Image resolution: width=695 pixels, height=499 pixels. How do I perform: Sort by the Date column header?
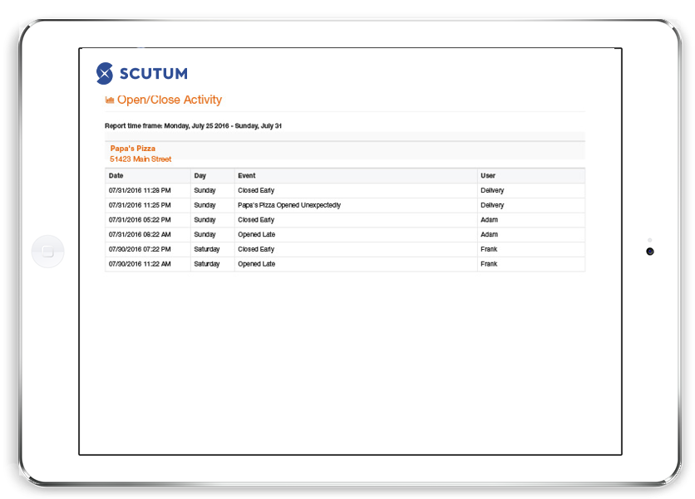pyautogui.click(x=116, y=176)
